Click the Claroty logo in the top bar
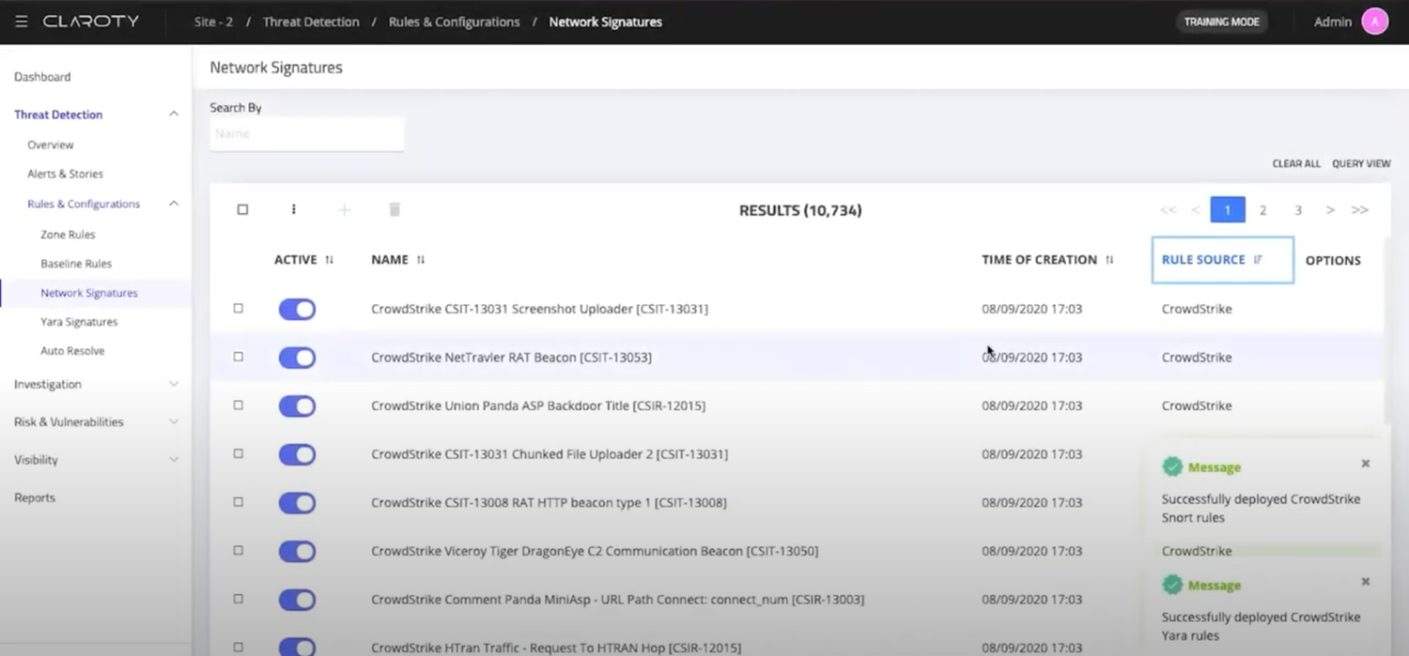The width and height of the screenshot is (1409, 656). (89, 21)
